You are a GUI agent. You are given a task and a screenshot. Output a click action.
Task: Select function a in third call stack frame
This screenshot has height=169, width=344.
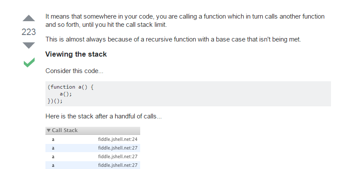[53, 157]
